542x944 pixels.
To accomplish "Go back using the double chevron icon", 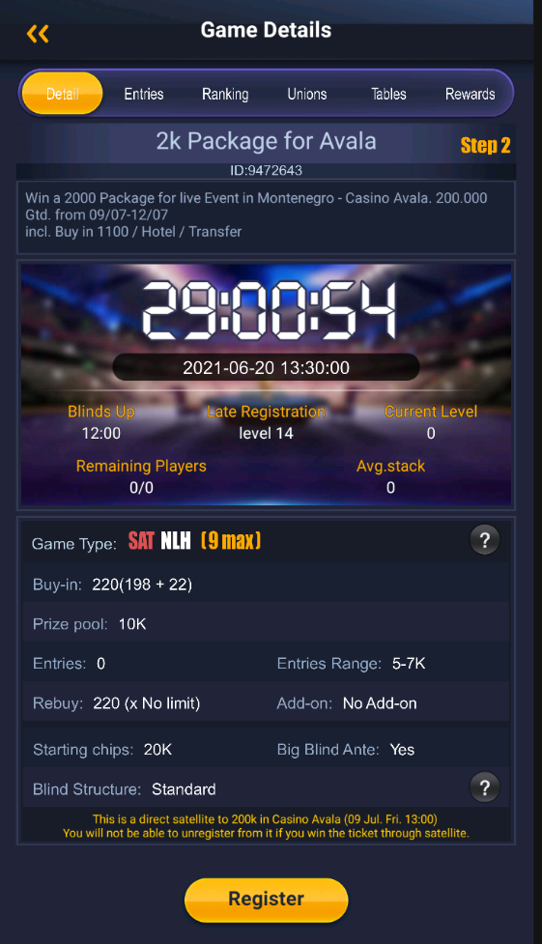I will 38,34.
